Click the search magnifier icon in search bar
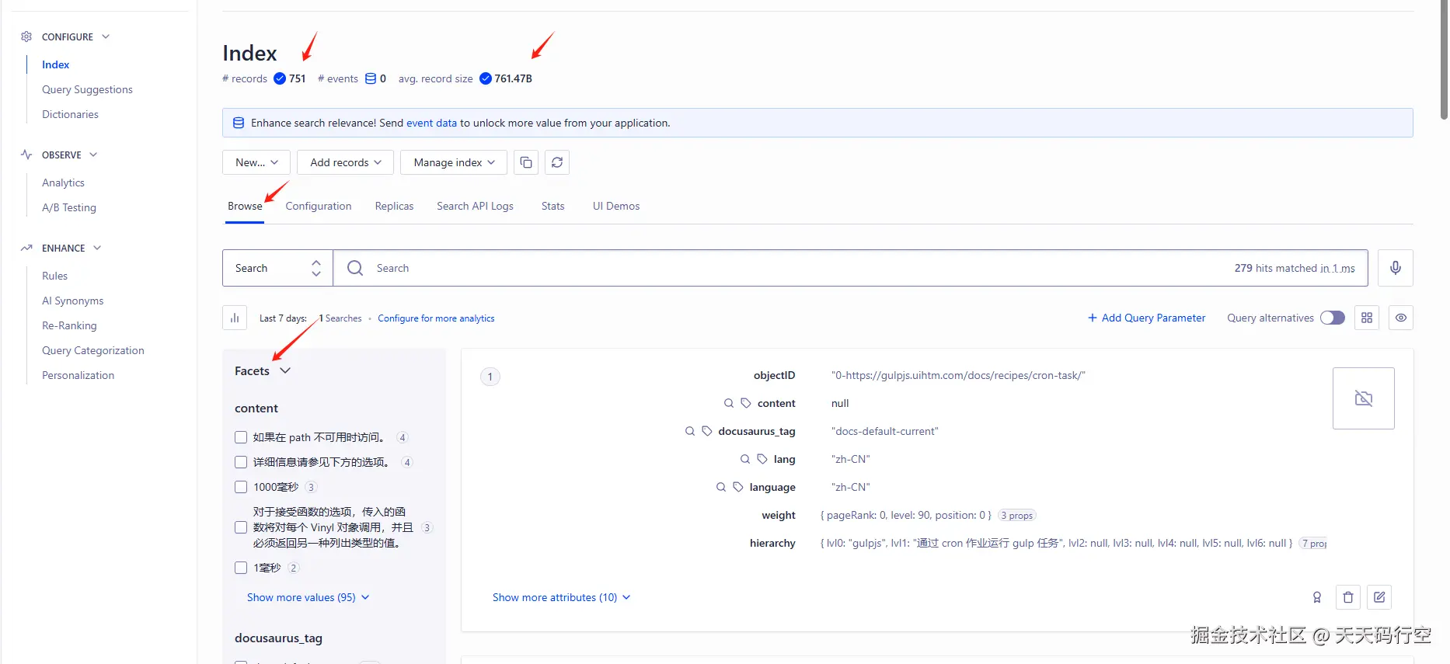Viewport: 1450px width, 664px height. click(355, 268)
